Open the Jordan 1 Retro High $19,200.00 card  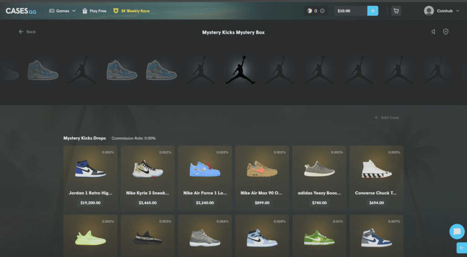[x=90, y=179]
